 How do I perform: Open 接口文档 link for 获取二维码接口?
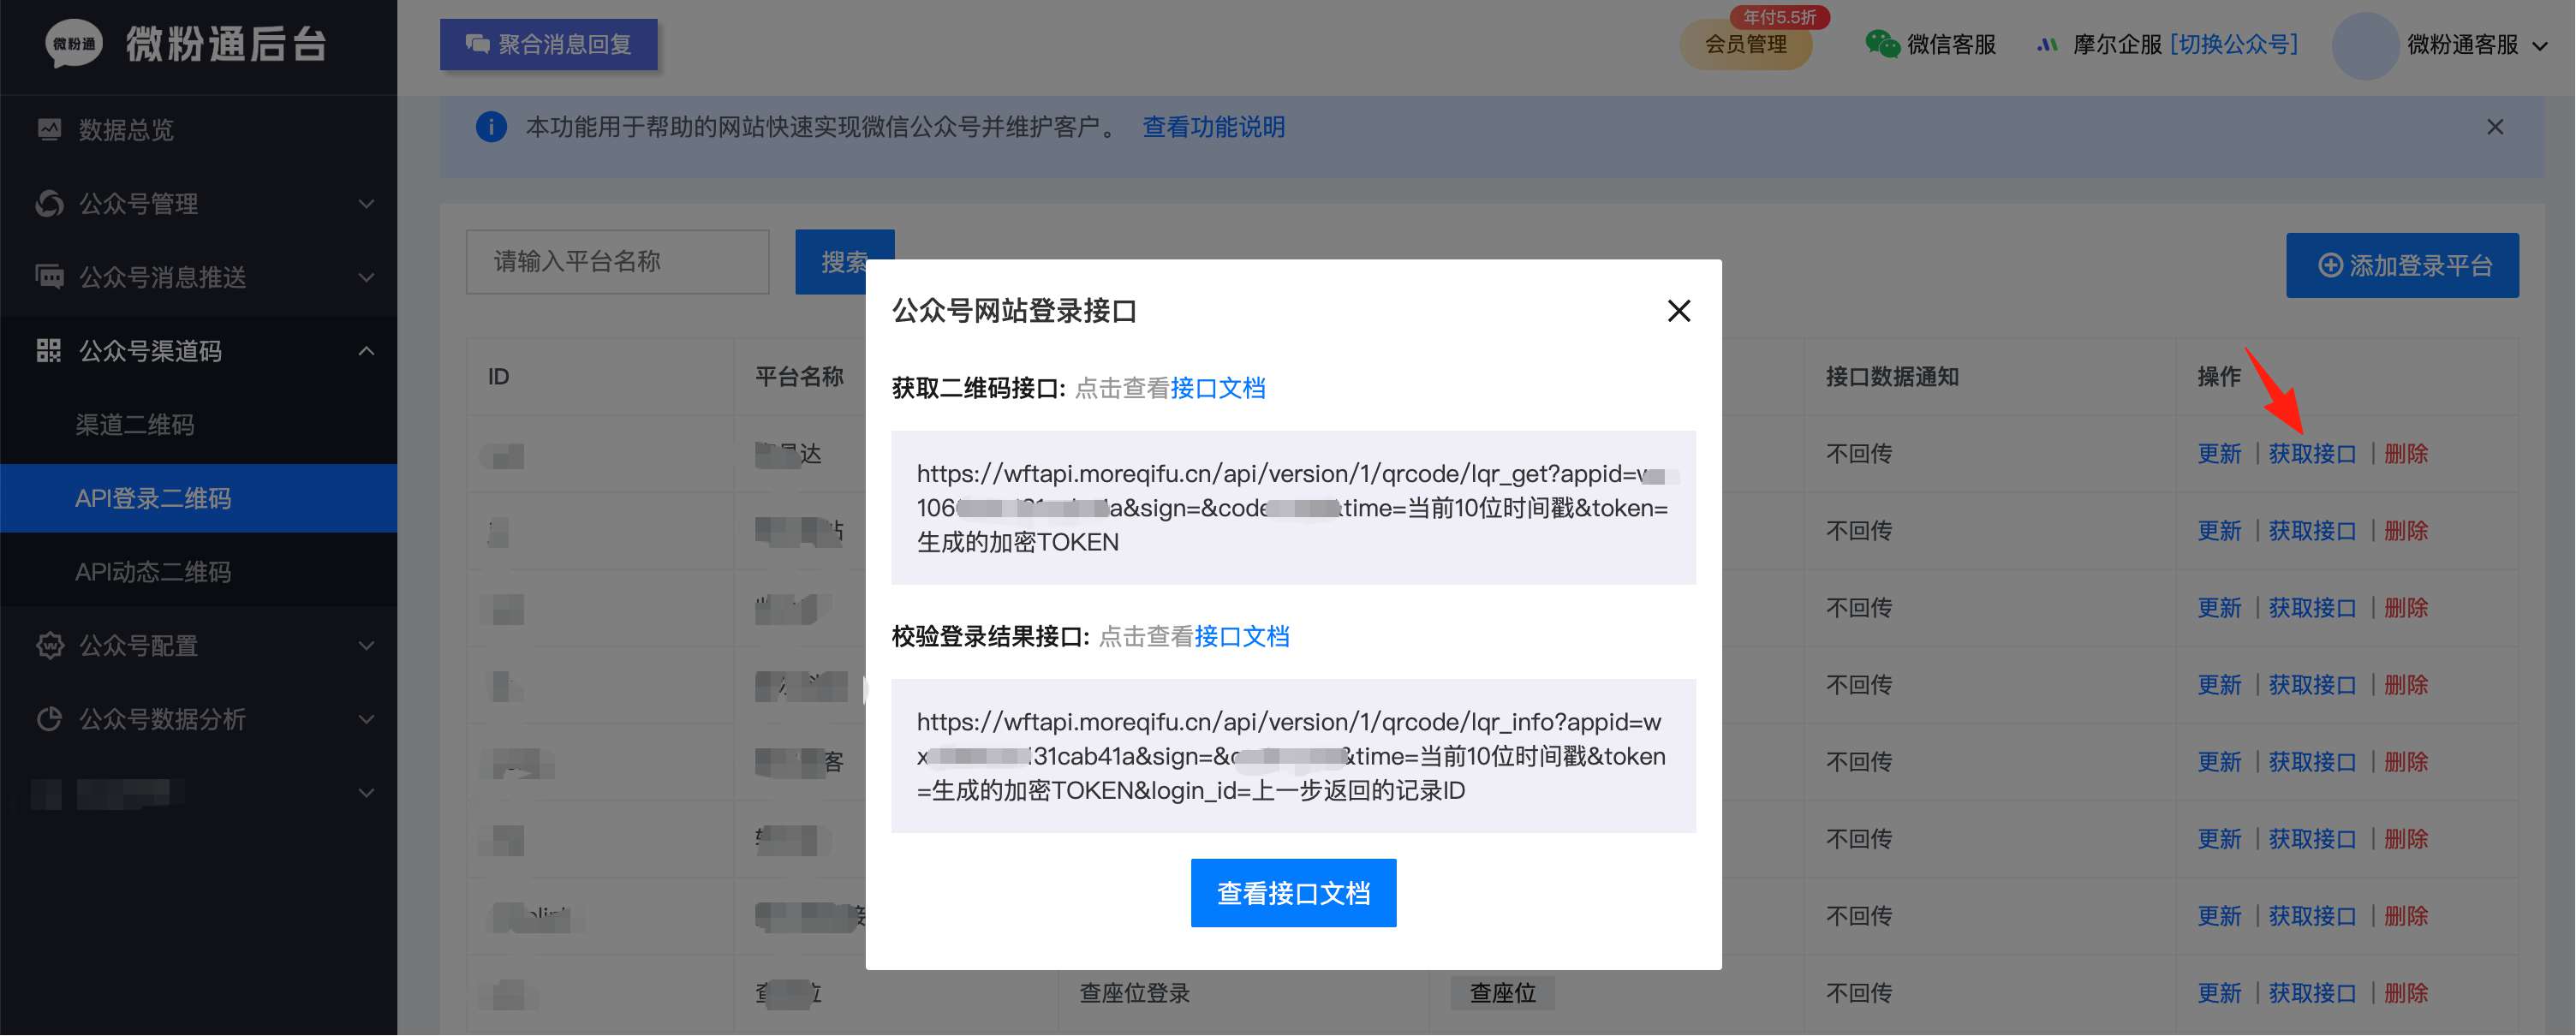[1217, 388]
